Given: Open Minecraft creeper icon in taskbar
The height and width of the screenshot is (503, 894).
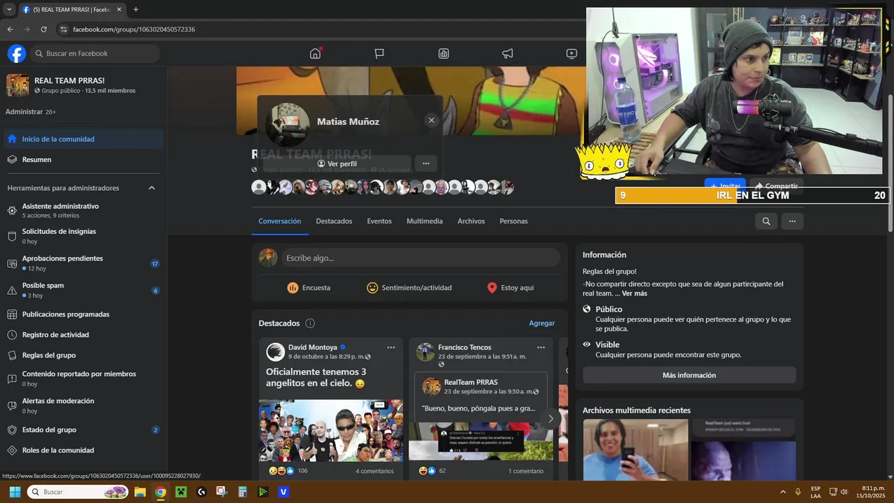Looking at the screenshot, I should [x=181, y=492].
